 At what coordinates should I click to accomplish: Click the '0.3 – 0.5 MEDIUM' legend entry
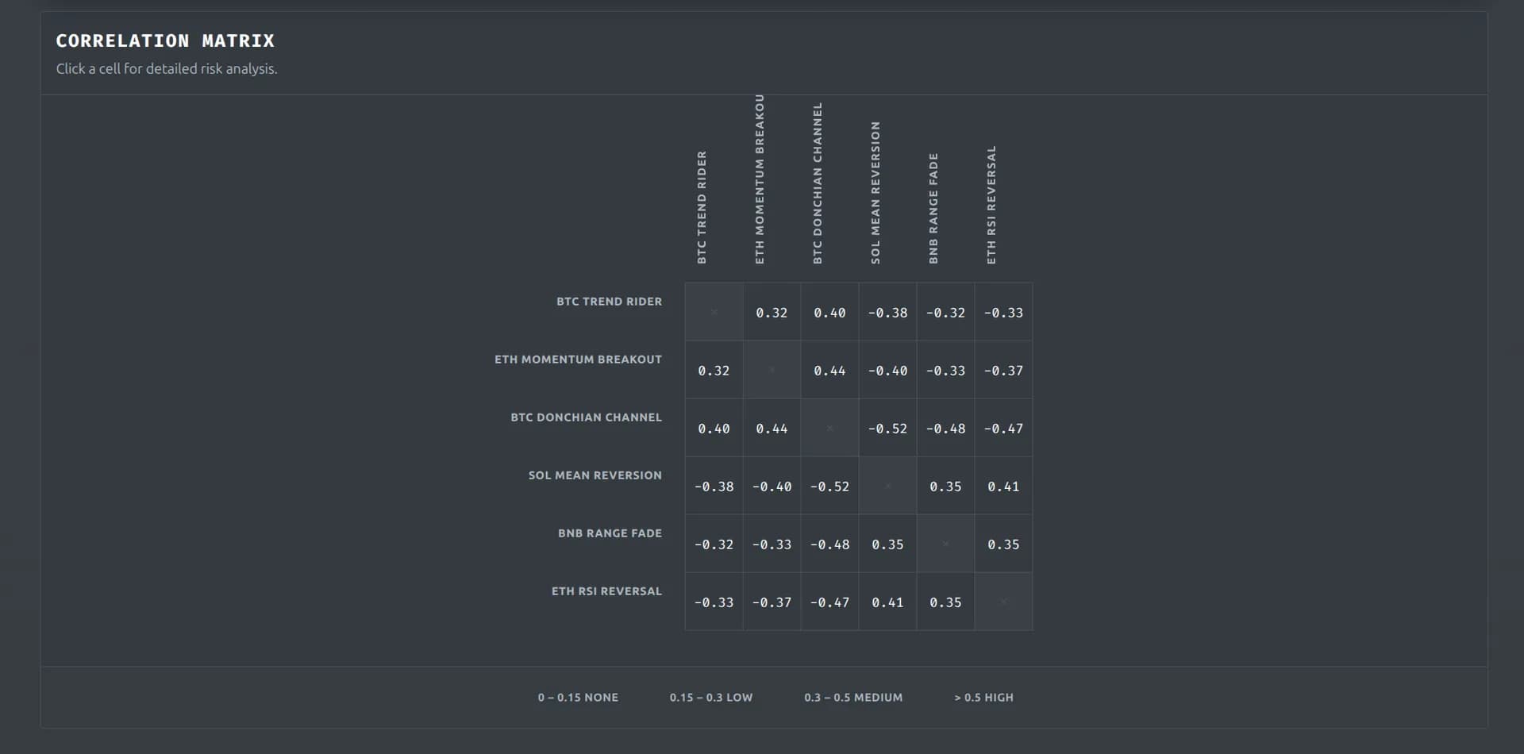(x=853, y=698)
